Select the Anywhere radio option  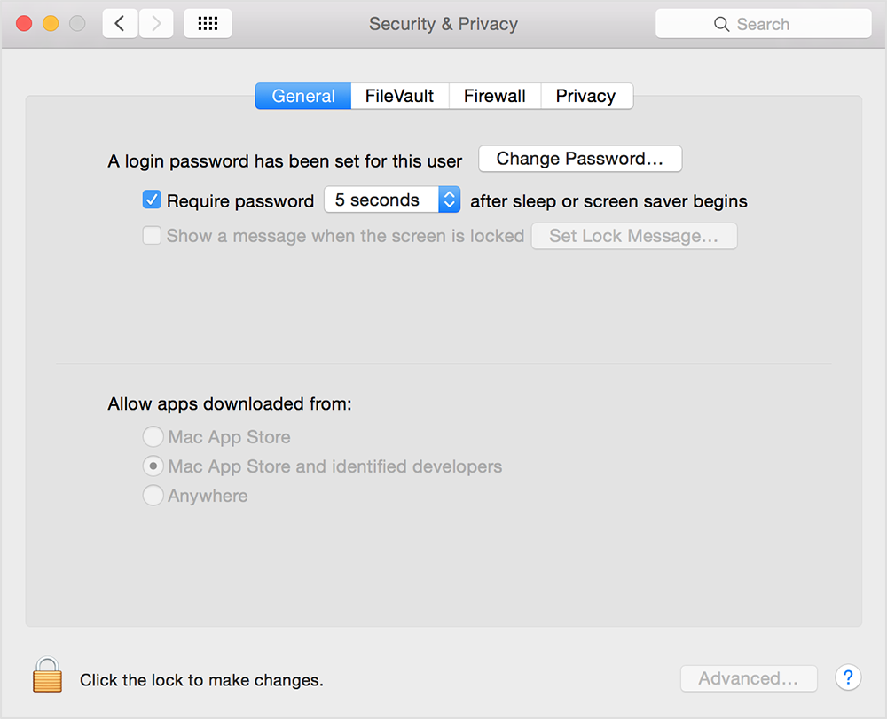153,496
